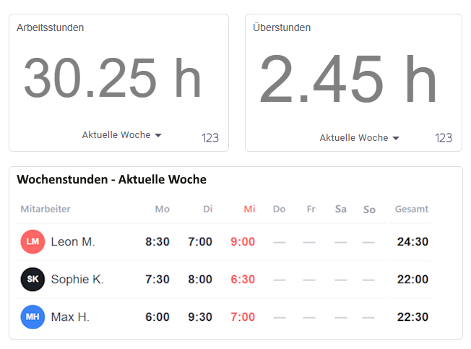Click Leon M.'s total 24:30
The image size is (471, 349).
(412, 241)
